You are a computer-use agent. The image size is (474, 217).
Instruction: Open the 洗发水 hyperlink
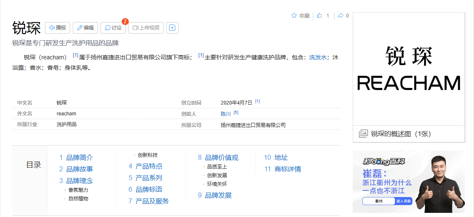[x=318, y=57]
